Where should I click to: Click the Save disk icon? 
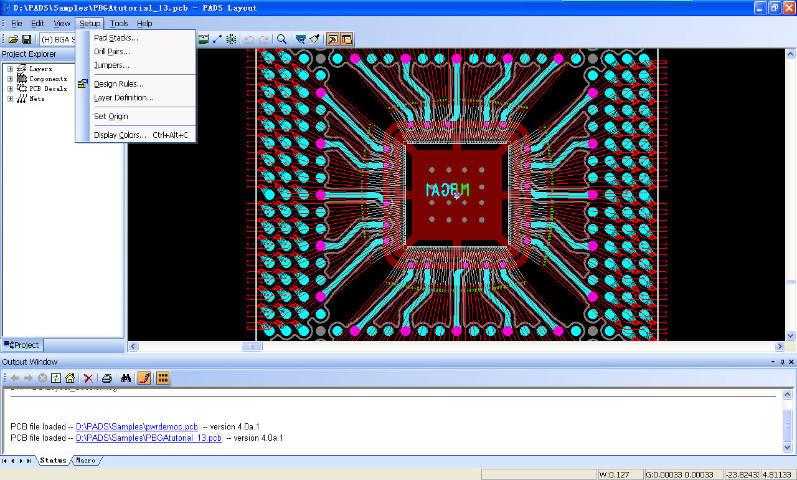[x=27, y=39]
